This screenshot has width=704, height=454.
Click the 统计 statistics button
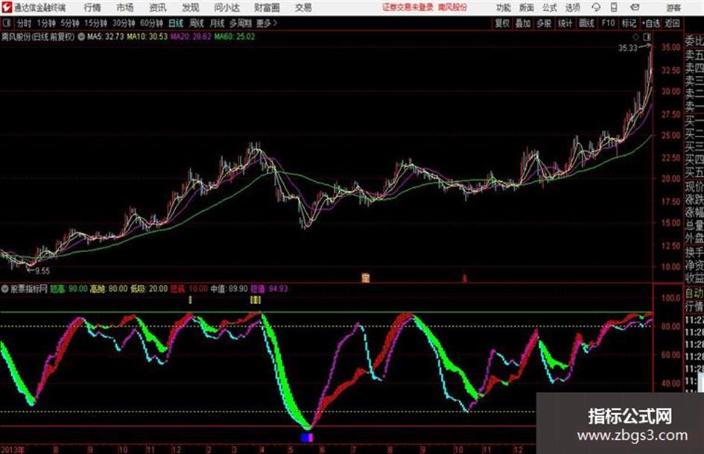(x=565, y=23)
